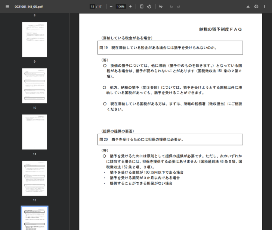Open page 10 thumbnail
Image resolution: width=272 pixels, height=230 pixels.
click(34, 86)
